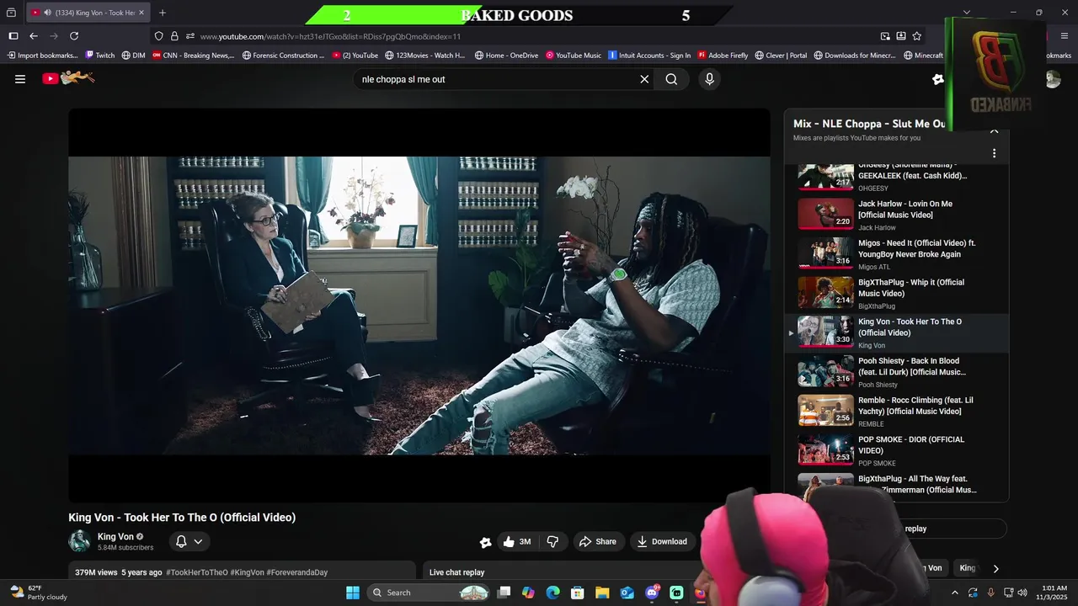Click the Firefox forward arrow
Image resolution: width=1078 pixels, height=606 pixels.
[x=54, y=36]
